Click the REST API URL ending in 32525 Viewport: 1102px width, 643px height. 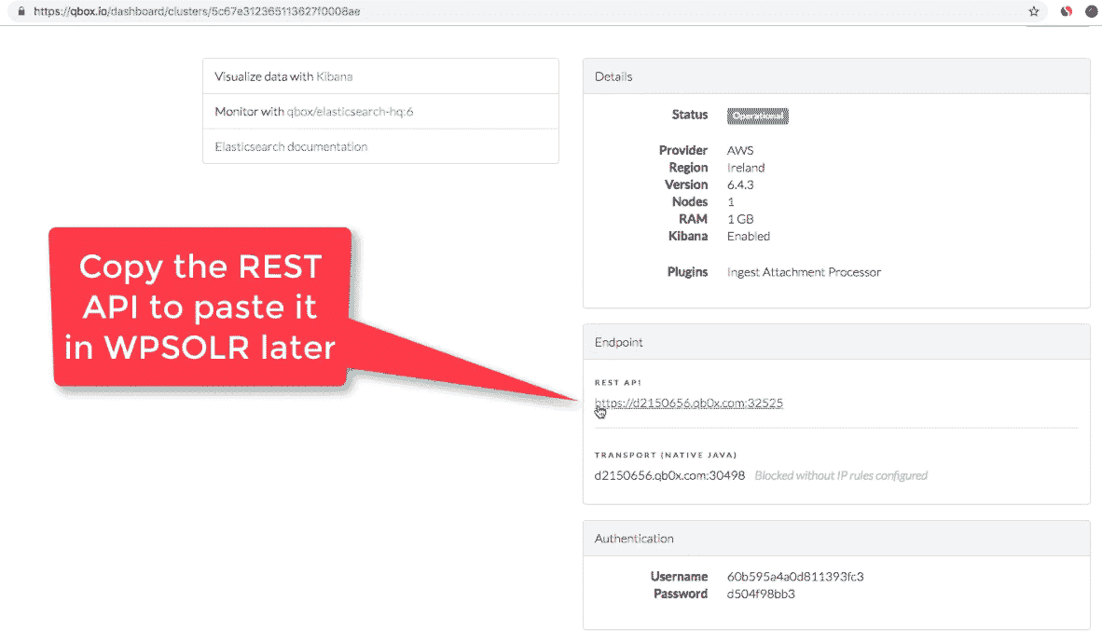(x=689, y=403)
